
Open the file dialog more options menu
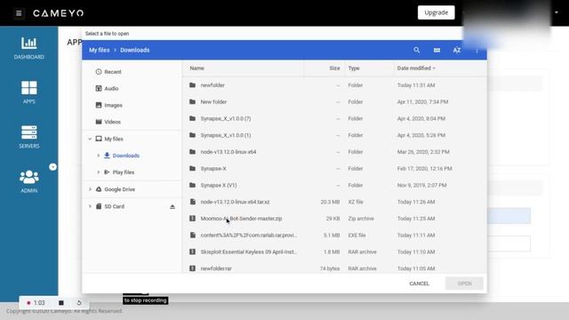[x=477, y=51]
